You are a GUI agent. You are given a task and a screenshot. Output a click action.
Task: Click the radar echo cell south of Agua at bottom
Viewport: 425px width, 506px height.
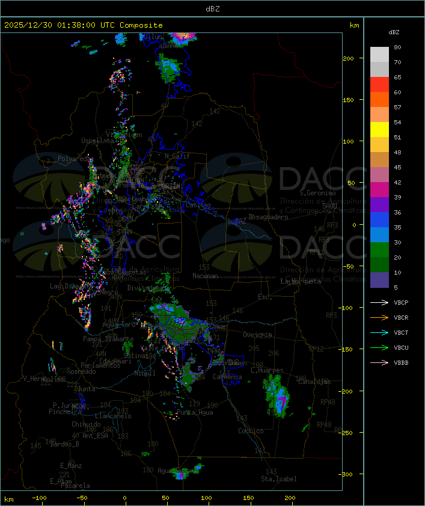[x=181, y=474]
